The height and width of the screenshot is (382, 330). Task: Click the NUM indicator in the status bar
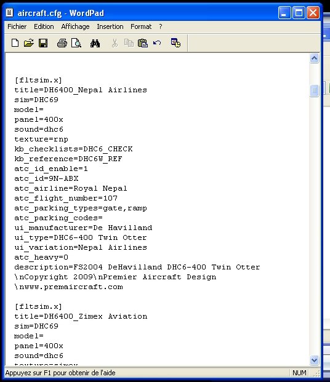click(x=299, y=373)
